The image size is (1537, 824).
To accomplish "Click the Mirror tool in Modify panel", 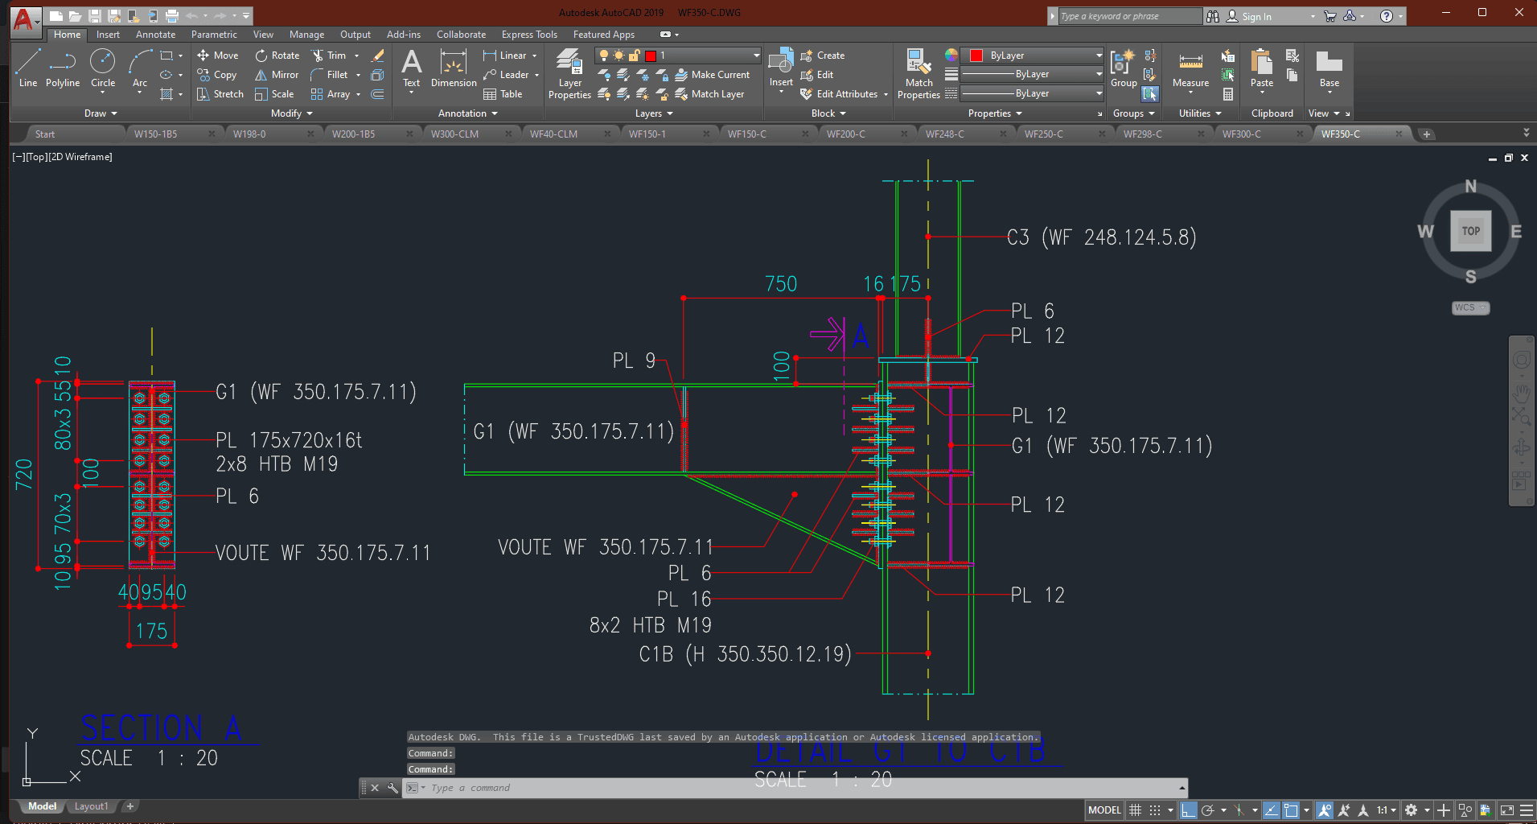I will [277, 75].
